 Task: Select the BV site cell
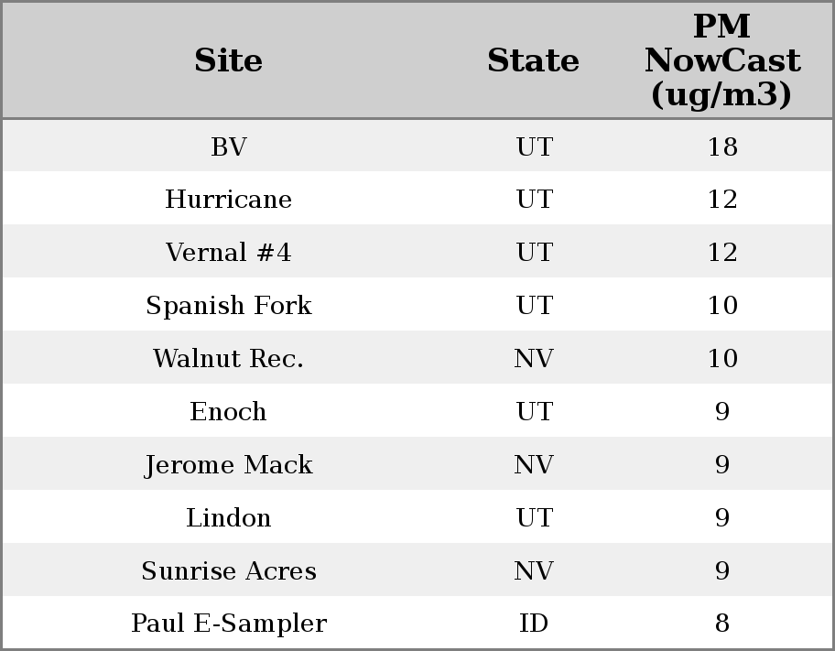coord(229,146)
